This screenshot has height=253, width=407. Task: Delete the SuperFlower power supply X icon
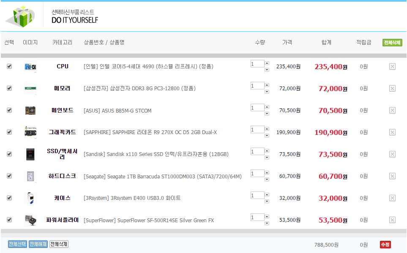point(392,220)
